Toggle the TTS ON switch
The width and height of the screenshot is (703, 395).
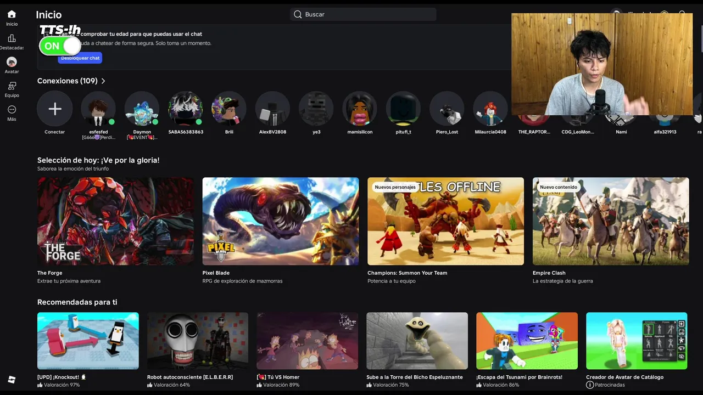point(60,46)
